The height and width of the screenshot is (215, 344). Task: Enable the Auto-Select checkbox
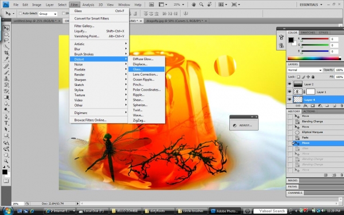point(20,13)
